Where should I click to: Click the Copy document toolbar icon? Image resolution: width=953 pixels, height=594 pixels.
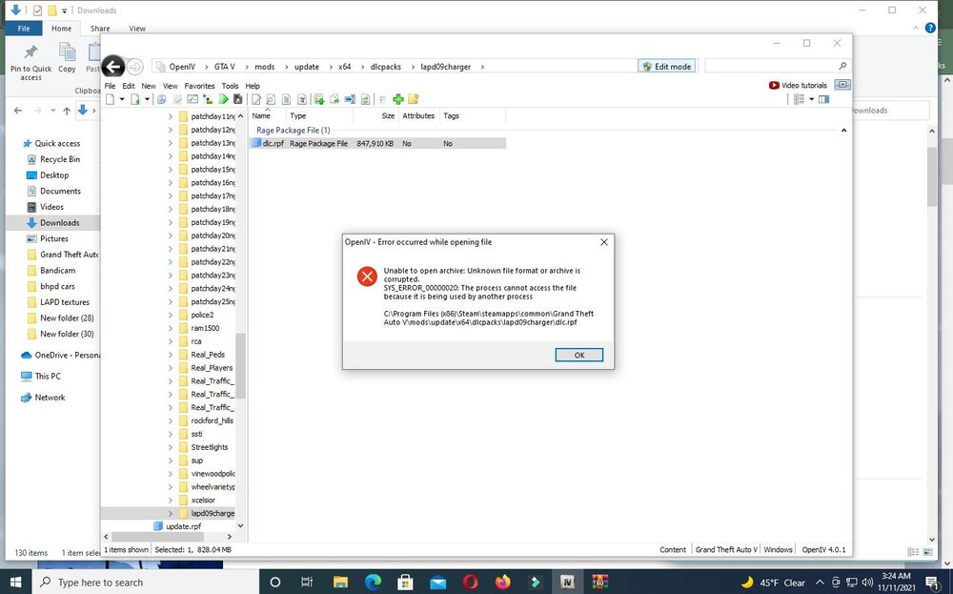pyautogui.click(x=286, y=99)
